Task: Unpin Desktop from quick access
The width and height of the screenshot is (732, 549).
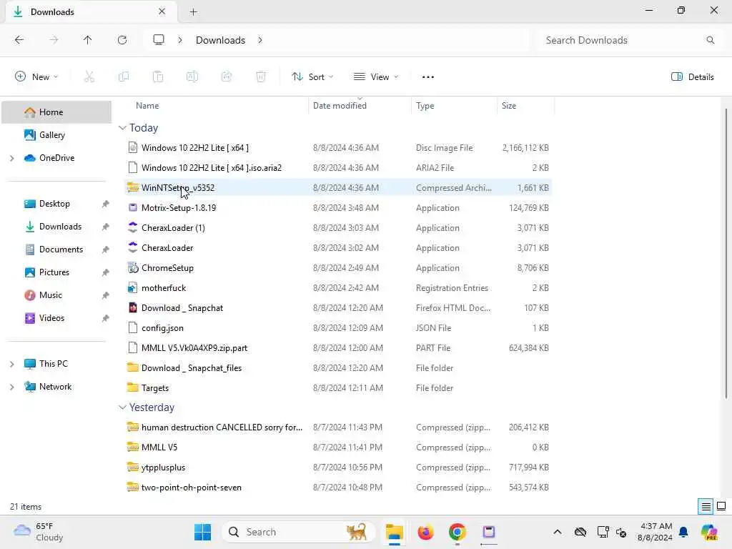Action: click(x=106, y=204)
